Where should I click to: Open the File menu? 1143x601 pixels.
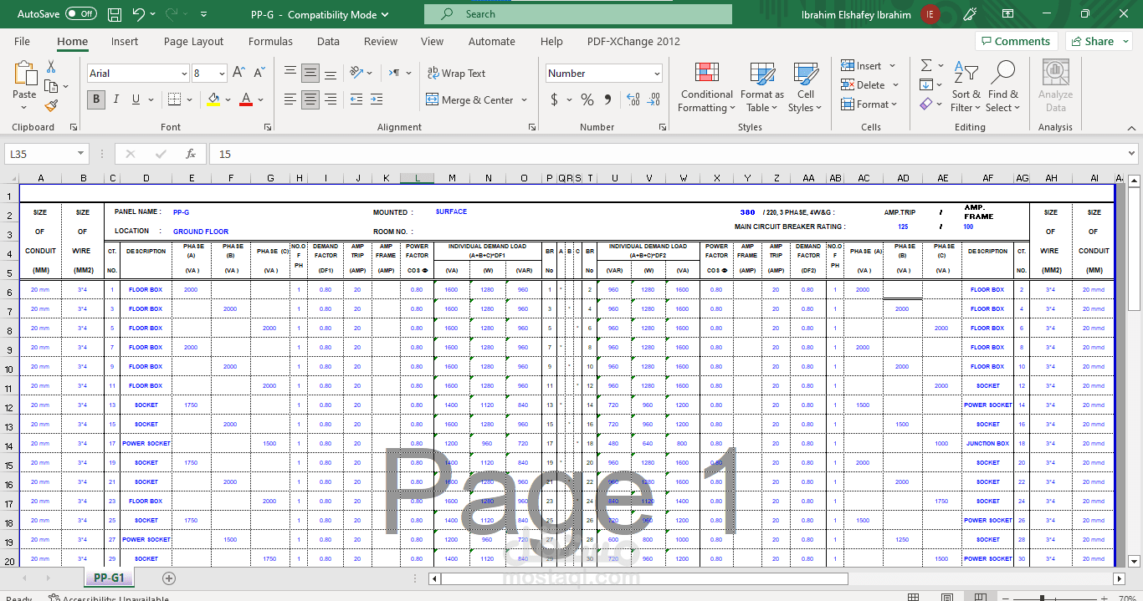22,41
